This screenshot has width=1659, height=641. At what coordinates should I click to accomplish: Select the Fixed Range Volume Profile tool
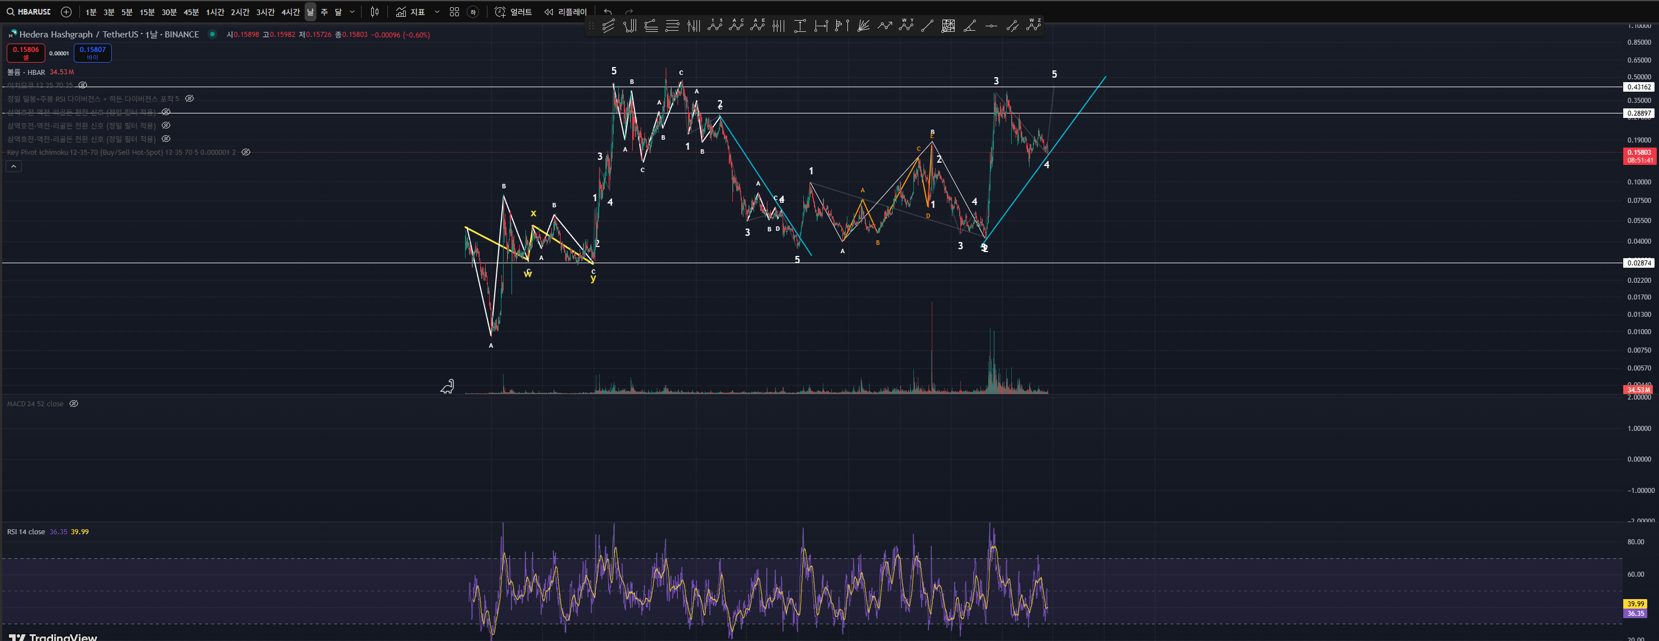click(x=842, y=26)
